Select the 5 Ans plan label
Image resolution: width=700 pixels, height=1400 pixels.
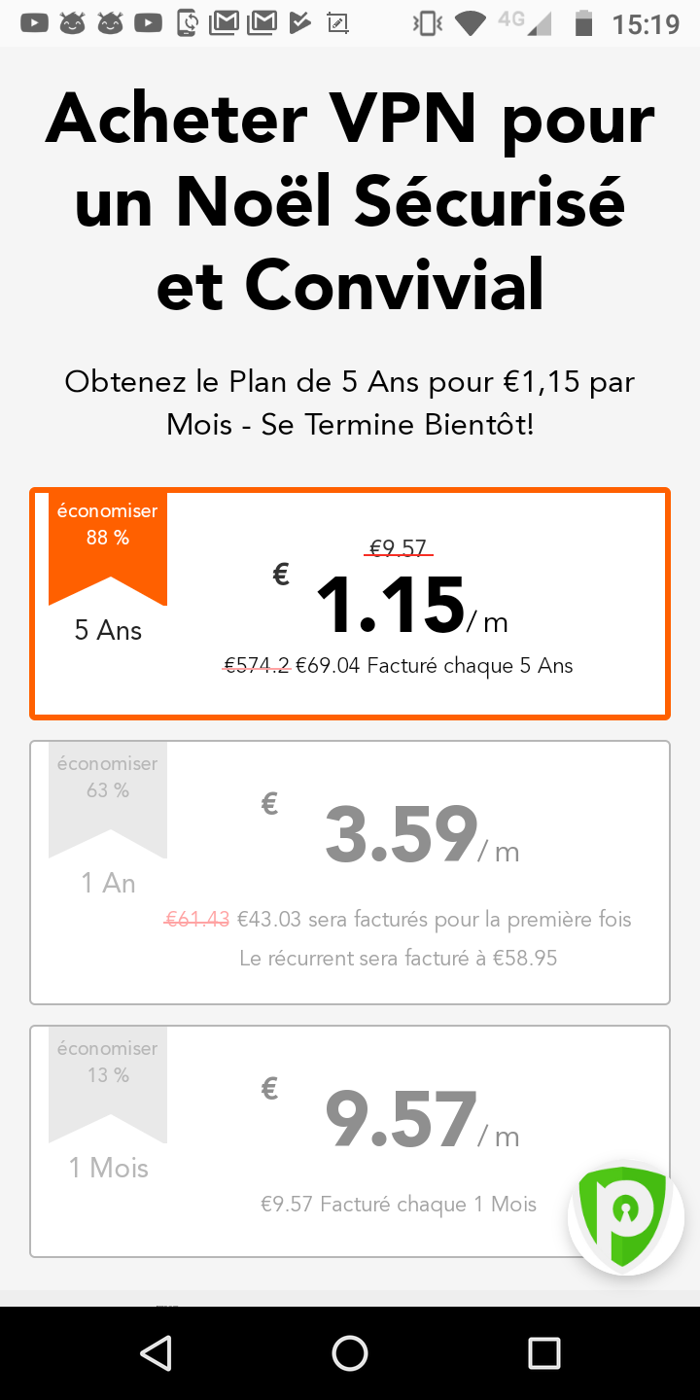click(x=108, y=631)
